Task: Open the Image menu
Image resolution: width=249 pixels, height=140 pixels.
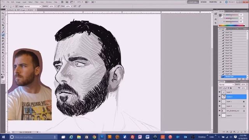Action: click(x=18, y=2)
